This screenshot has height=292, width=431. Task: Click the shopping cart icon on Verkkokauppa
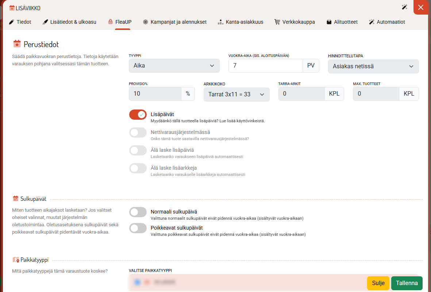[277, 22]
